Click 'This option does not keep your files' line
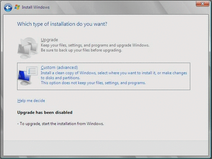212x159 pixels. (93, 83)
